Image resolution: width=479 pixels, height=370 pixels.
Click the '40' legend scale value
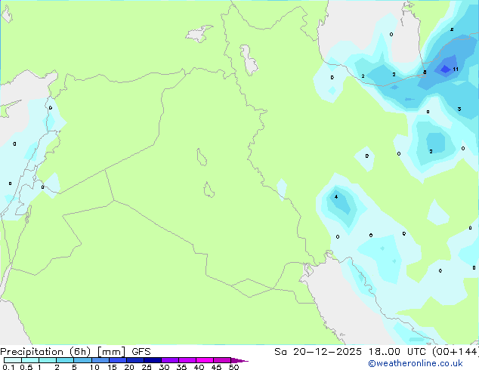pos(199,367)
